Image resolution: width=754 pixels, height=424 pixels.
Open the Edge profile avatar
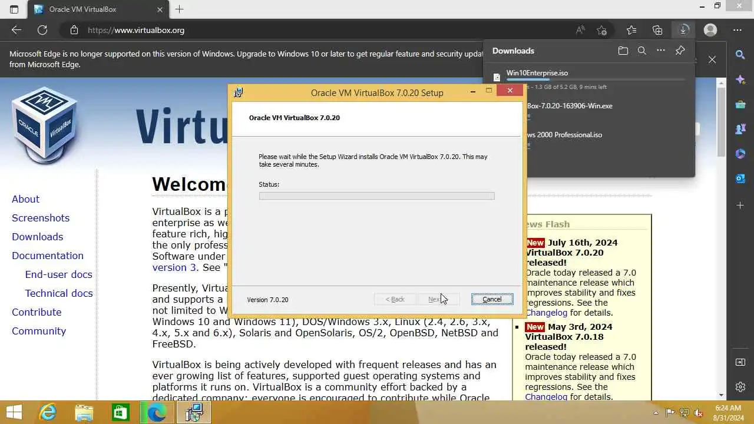[x=710, y=30]
